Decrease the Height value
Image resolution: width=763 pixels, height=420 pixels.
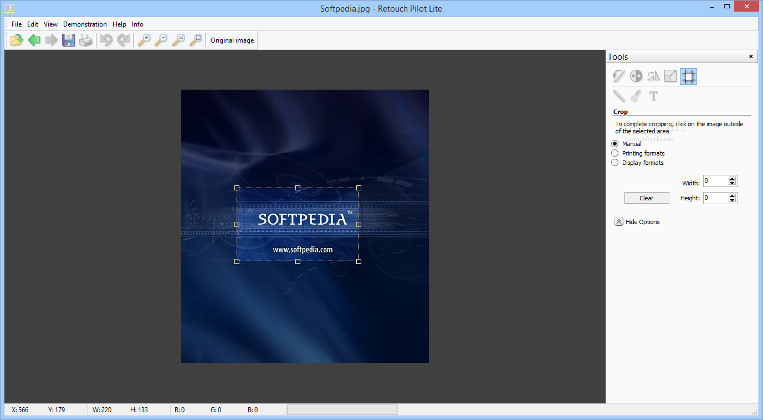[x=732, y=200]
